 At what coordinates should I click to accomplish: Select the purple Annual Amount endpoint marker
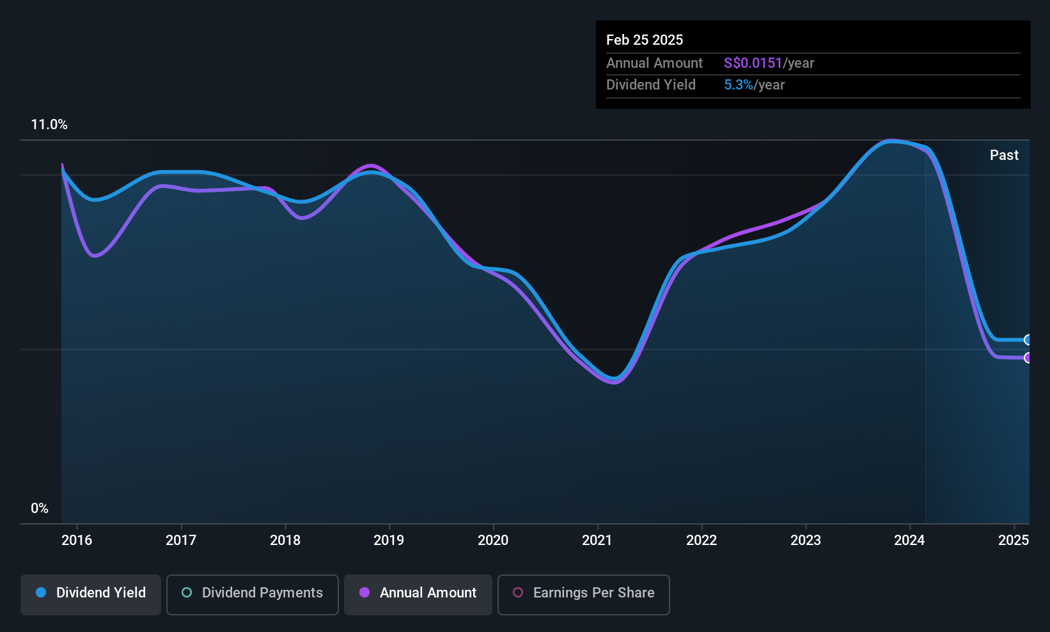(1028, 358)
